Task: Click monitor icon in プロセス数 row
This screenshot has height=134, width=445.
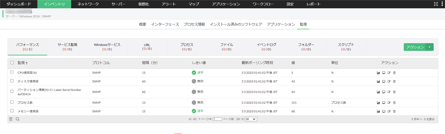Action: coord(384,103)
